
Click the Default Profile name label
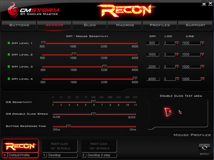click(23, 155)
